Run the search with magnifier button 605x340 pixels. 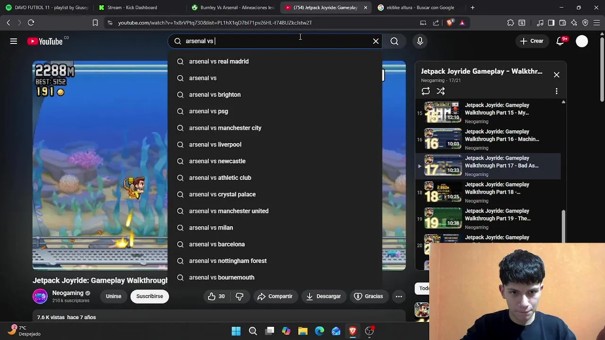[394, 41]
